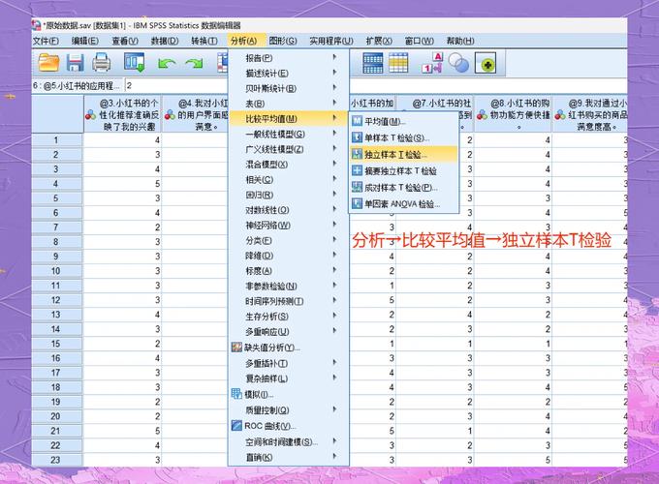Click the @8 小红书的购物功能 column header
This screenshot has height=484, width=659.
tap(514, 114)
